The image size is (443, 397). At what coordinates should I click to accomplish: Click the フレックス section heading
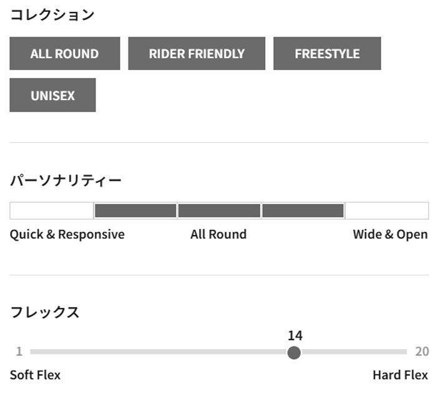pyautogui.click(x=44, y=312)
